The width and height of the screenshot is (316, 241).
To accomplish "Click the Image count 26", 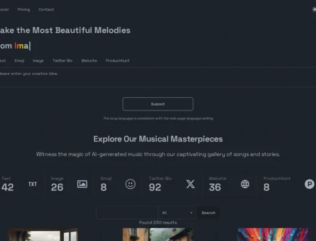I will tap(57, 187).
